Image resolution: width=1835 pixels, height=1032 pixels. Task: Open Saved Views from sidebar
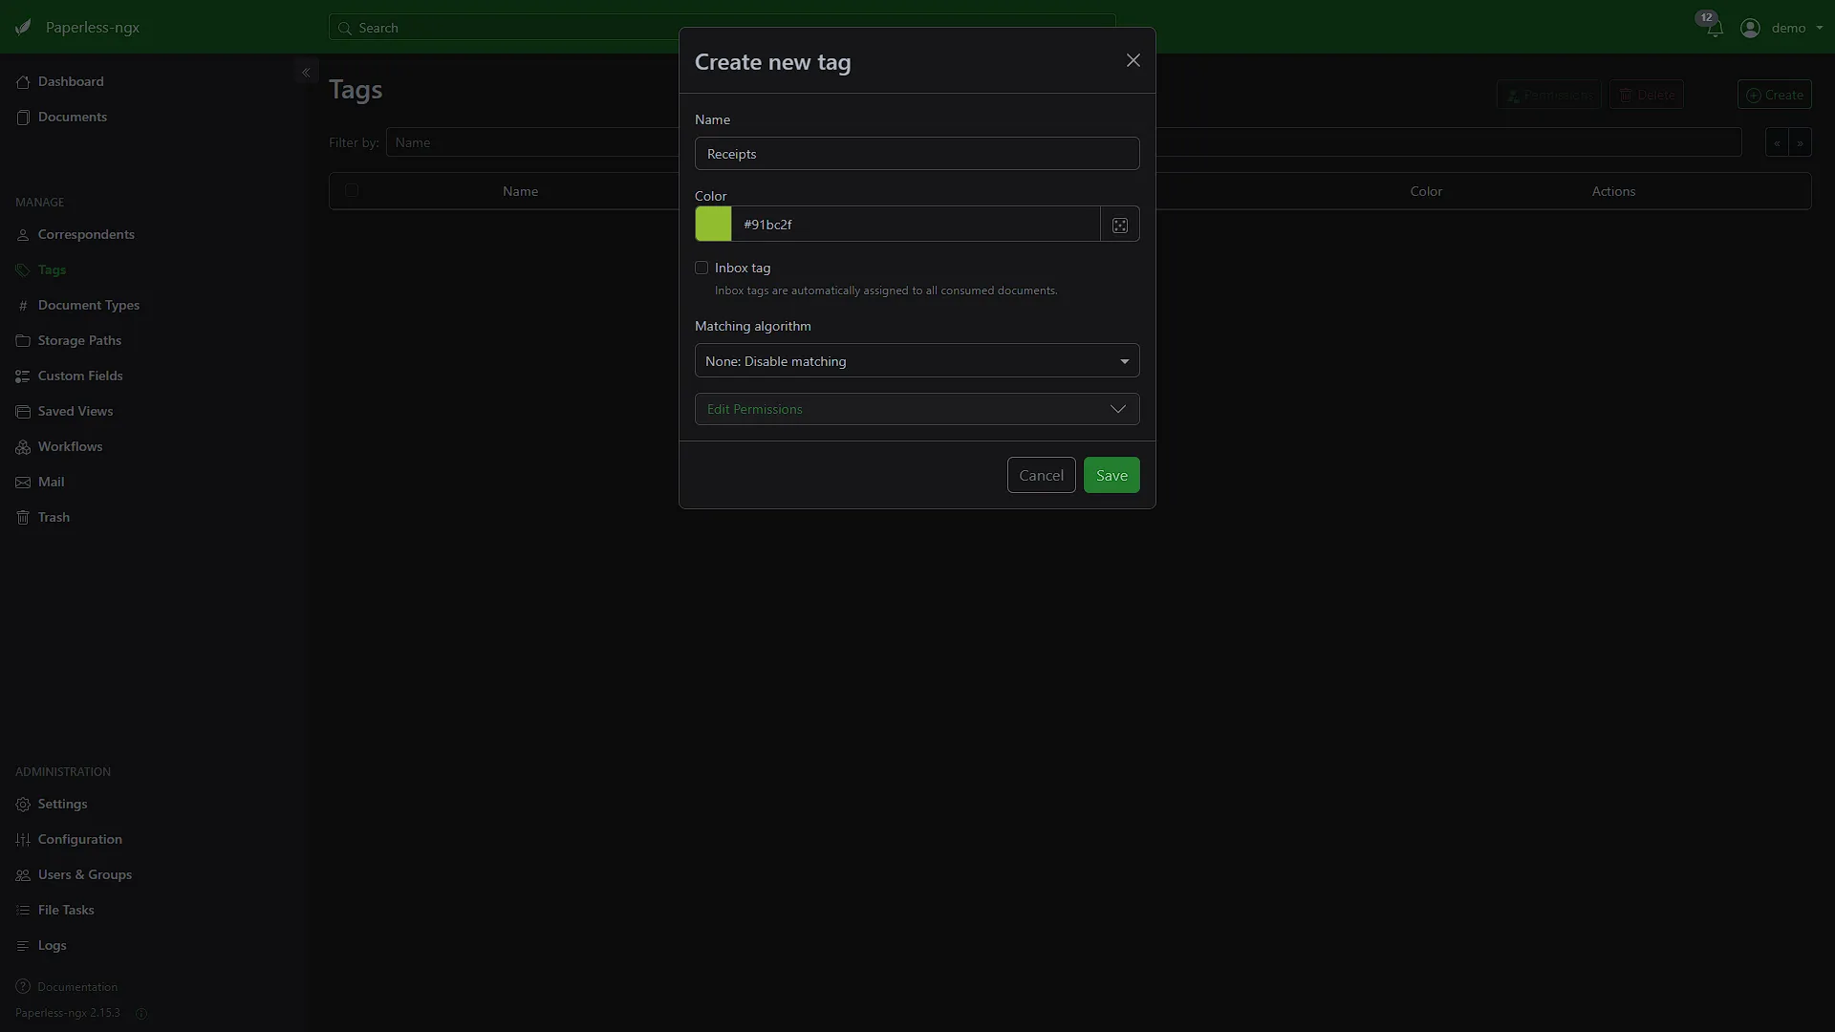(75, 411)
